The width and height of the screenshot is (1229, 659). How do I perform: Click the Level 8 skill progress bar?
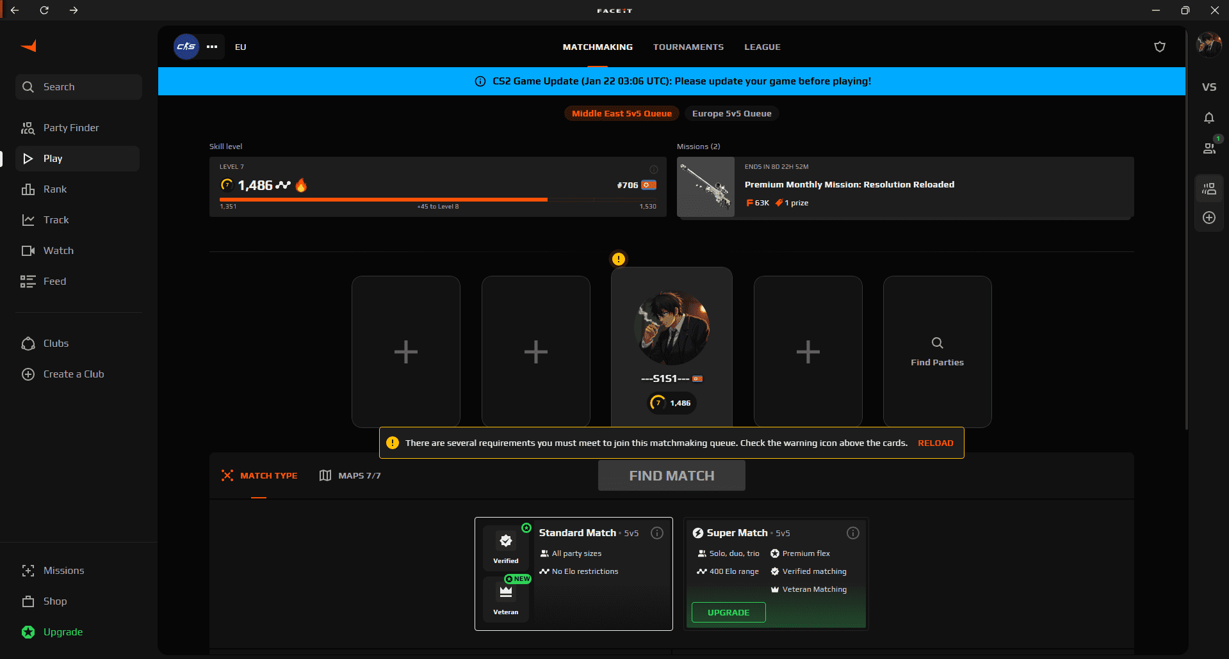(x=437, y=199)
